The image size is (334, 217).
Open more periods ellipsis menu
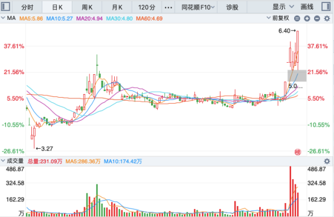pyautogui.click(x=169, y=7)
